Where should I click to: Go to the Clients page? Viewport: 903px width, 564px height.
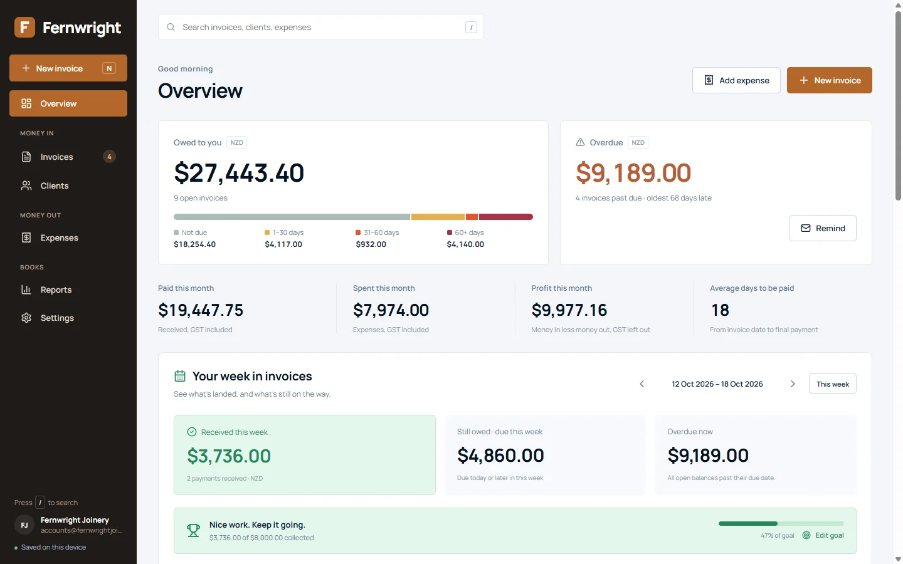pos(68,185)
